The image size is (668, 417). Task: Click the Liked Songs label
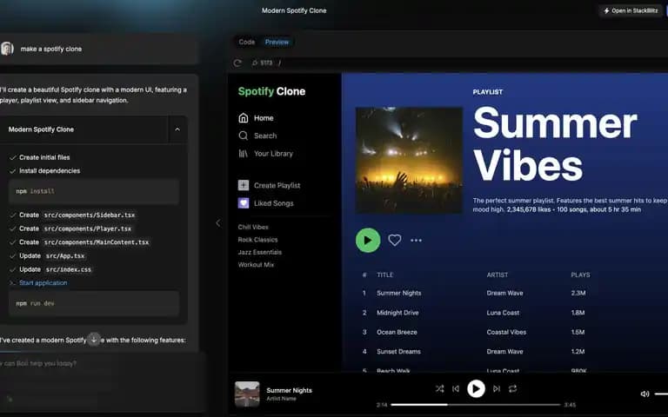[273, 203]
